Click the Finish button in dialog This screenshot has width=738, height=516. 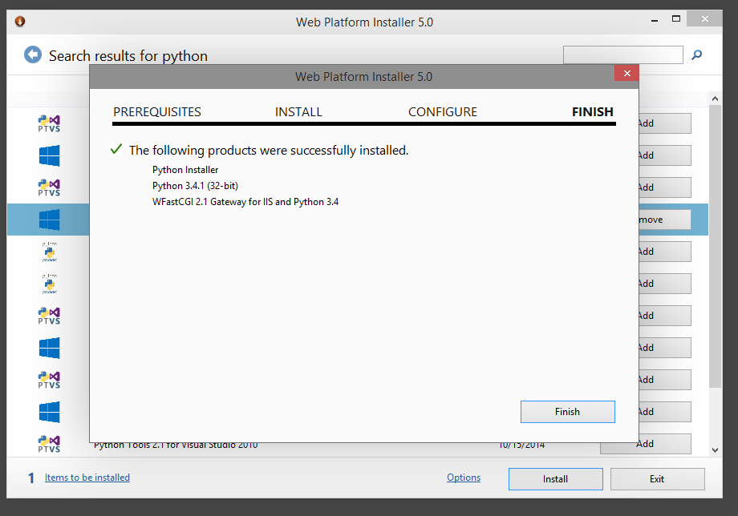[568, 412]
